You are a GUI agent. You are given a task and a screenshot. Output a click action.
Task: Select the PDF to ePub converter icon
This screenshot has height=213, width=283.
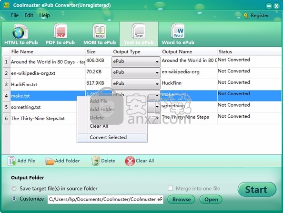point(61,31)
